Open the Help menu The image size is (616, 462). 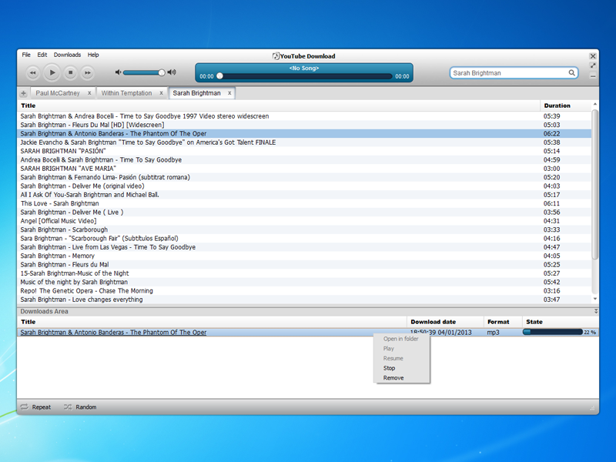(x=93, y=55)
